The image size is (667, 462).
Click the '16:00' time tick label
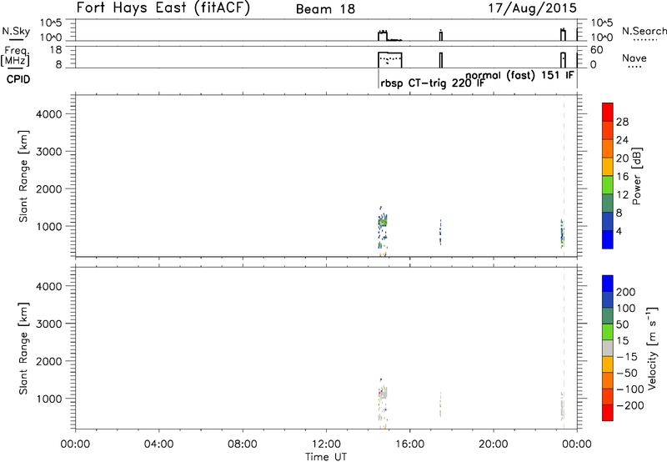(409, 444)
